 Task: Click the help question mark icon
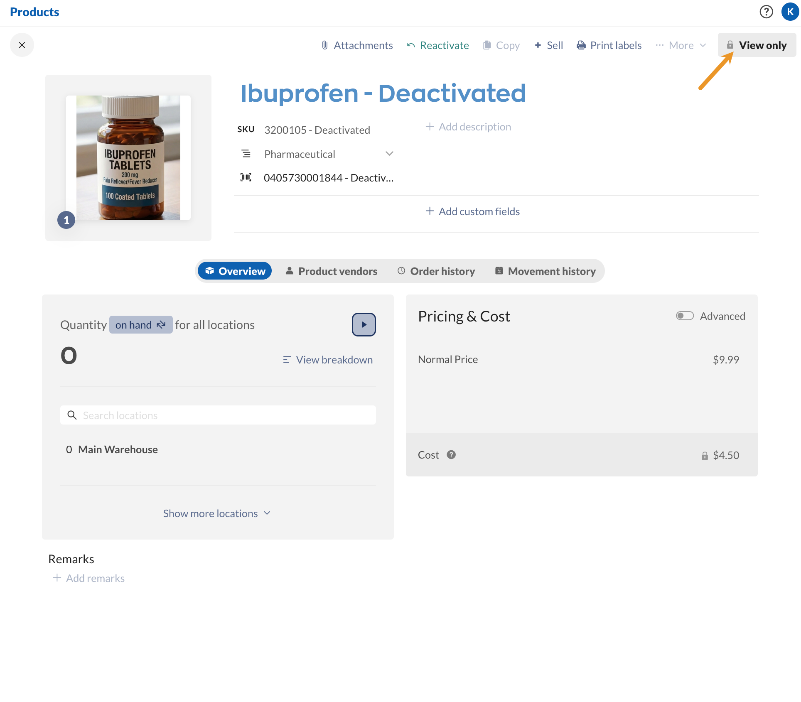(x=766, y=12)
